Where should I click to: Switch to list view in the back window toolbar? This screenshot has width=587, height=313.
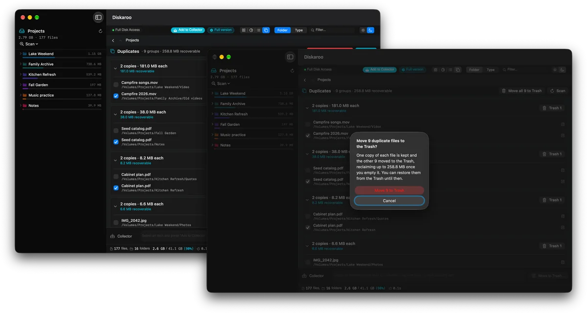click(x=258, y=30)
